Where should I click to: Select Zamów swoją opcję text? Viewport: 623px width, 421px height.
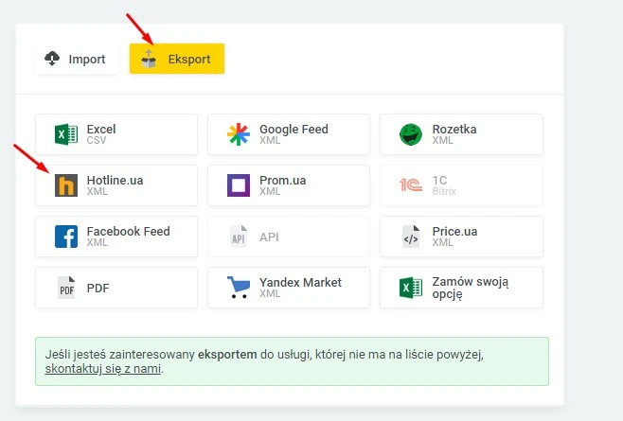(470, 288)
